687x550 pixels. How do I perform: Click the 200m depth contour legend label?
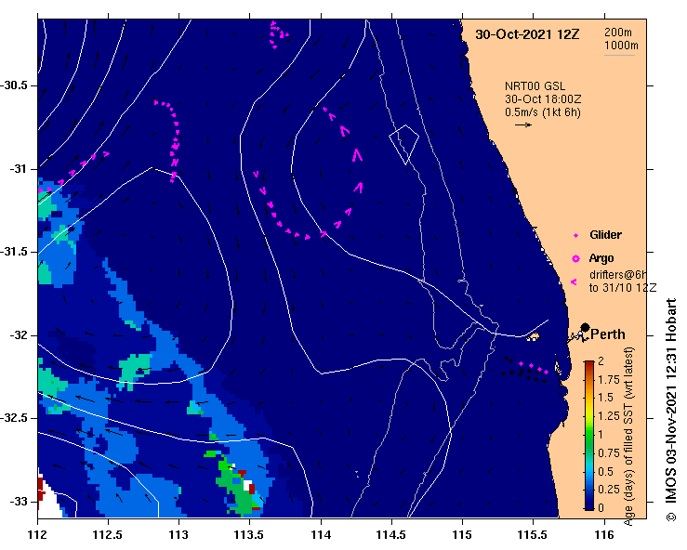coord(618,32)
